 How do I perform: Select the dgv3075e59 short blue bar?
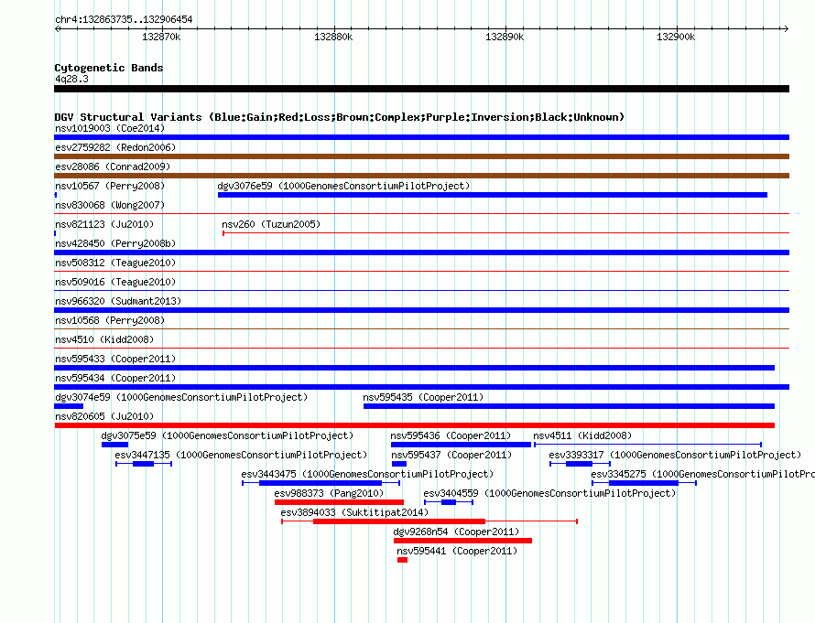coord(114,445)
